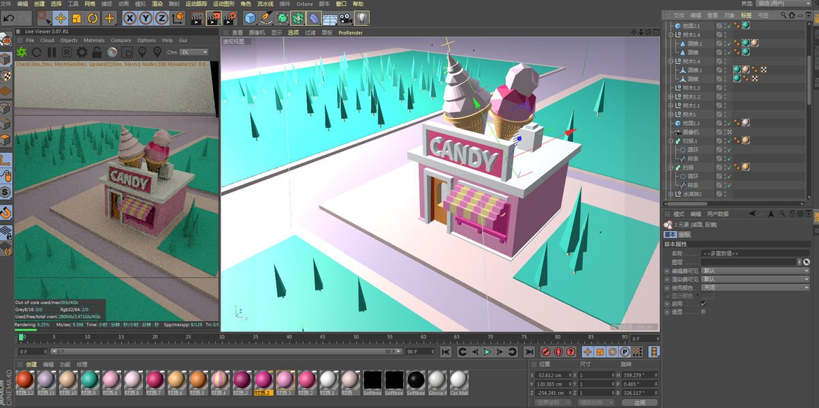Click timeline Play forward button
The height and width of the screenshot is (408, 819).
[487, 352]
